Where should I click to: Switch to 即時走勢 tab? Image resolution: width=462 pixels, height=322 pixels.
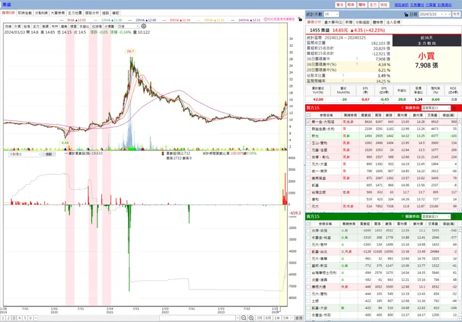tap(25, 13)
